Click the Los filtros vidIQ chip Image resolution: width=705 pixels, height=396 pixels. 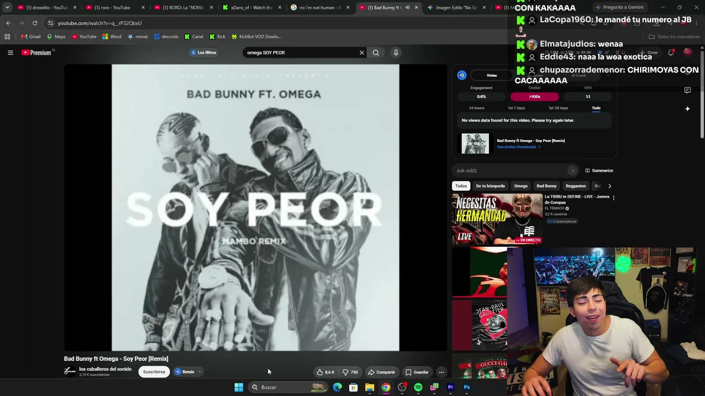(x=204, y=52)
